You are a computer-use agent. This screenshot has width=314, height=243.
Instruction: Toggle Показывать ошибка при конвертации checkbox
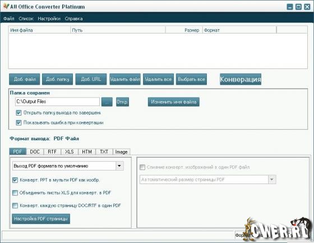(x=19, y=122)
